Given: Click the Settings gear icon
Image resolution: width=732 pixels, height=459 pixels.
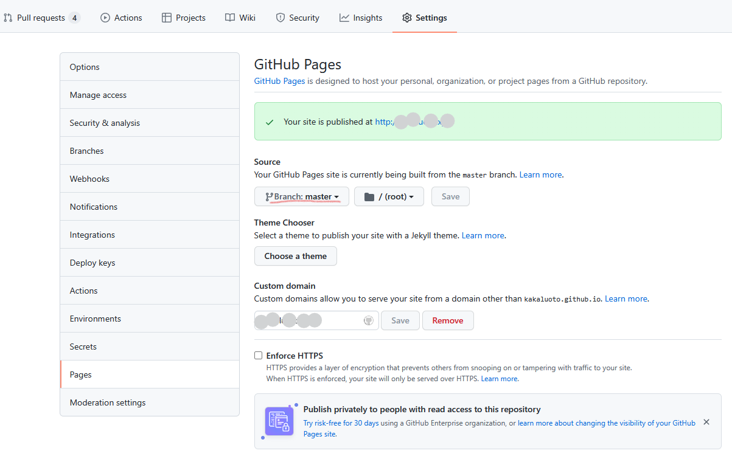Looking at the screenshot, I should coord(407,18).
